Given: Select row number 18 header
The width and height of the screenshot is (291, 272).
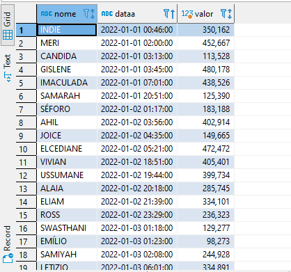Looking at the screenshot, I should pyautogui.click(x=26, y=255).
